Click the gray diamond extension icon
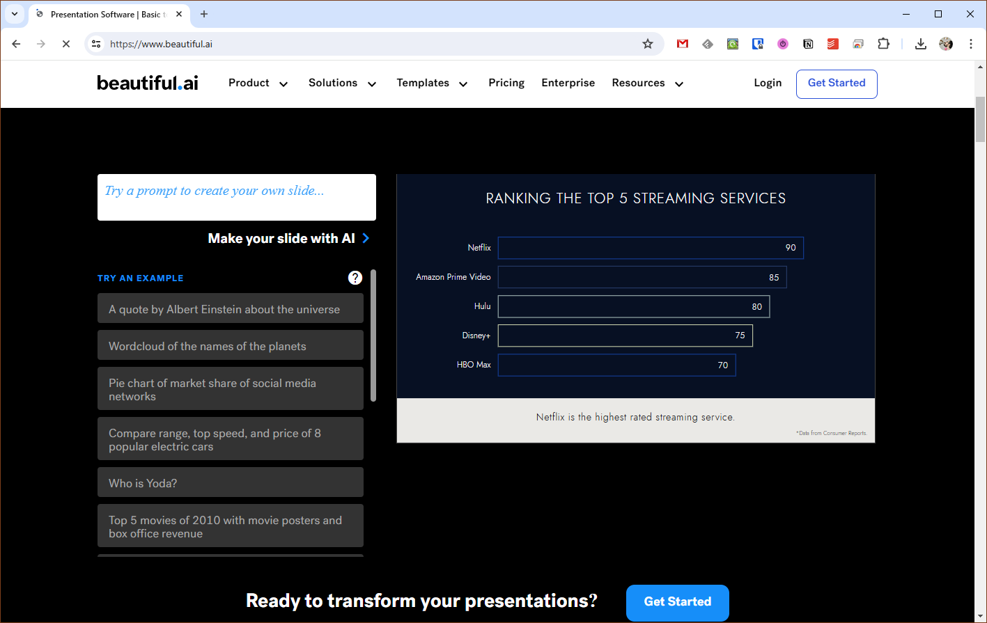The height and width of the screenshot is (623, 987). pos(708,44)
